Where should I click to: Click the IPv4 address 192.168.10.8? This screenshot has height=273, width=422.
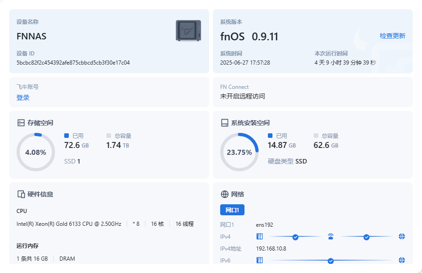coord(271,249)
